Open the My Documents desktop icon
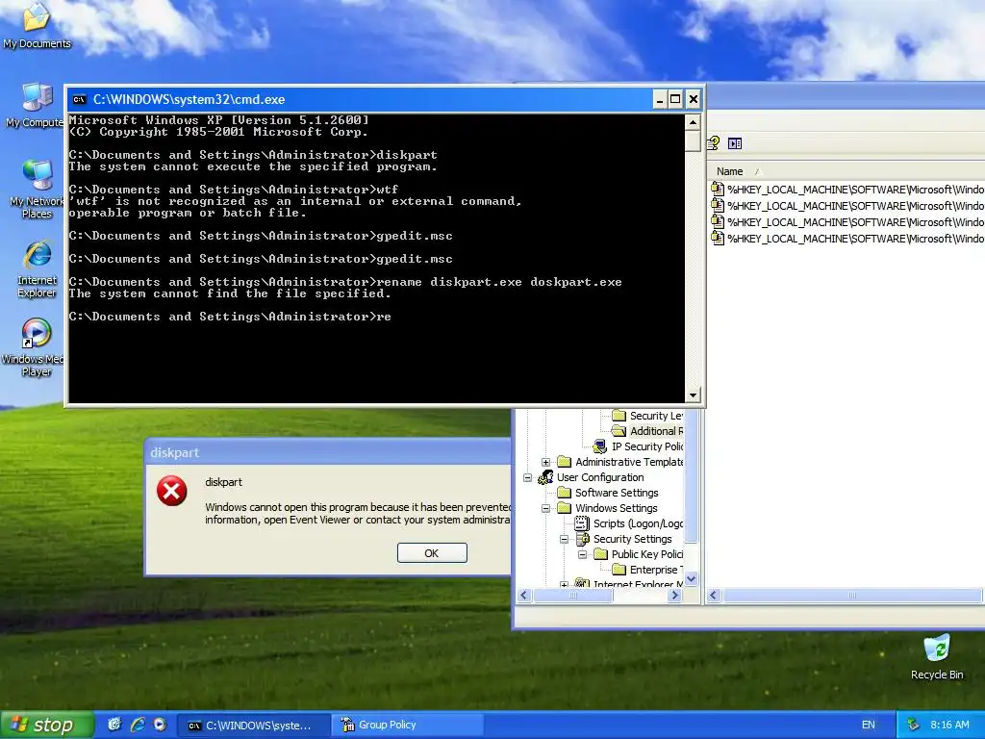The image size is (985, 739). tap(37, 25)
